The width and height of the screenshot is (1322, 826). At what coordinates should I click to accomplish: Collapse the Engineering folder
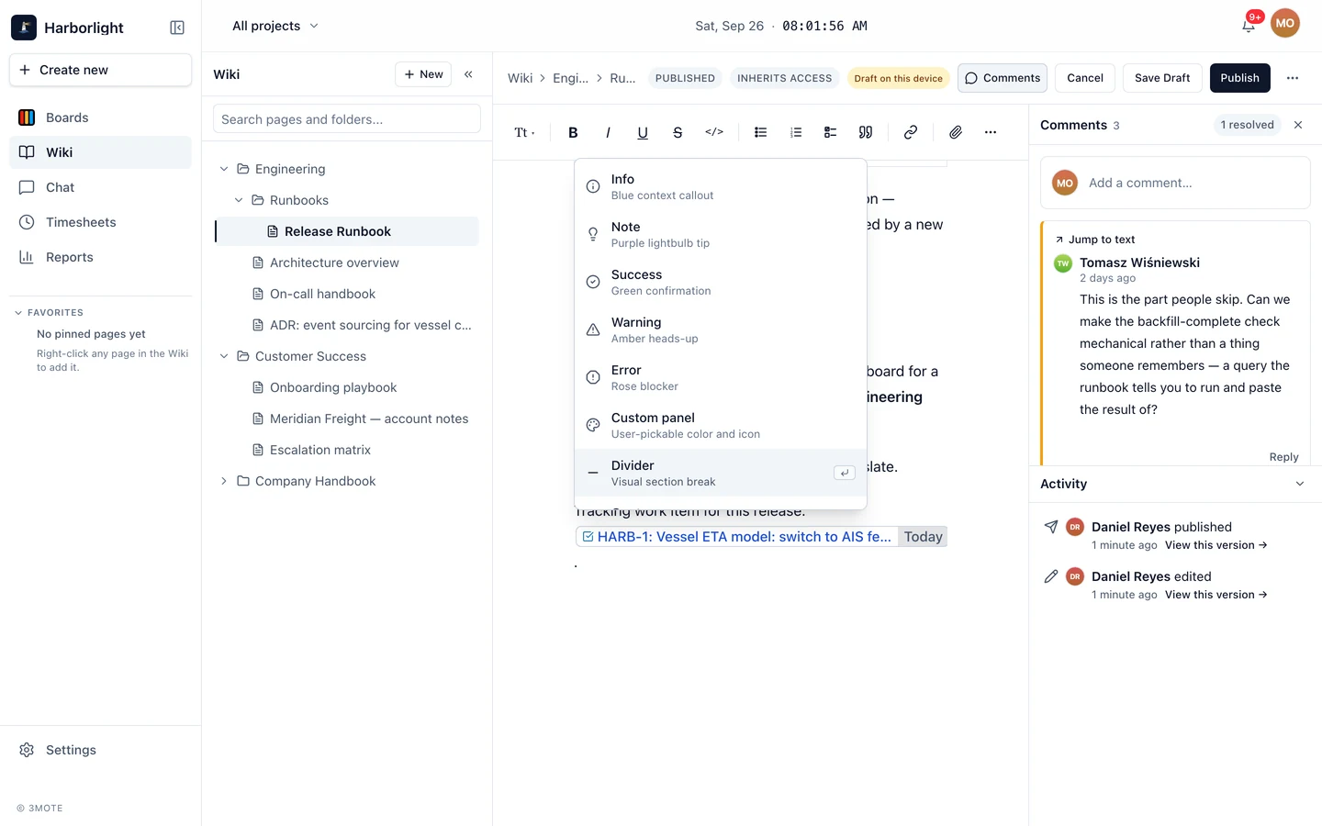click(x=224, y=169)
